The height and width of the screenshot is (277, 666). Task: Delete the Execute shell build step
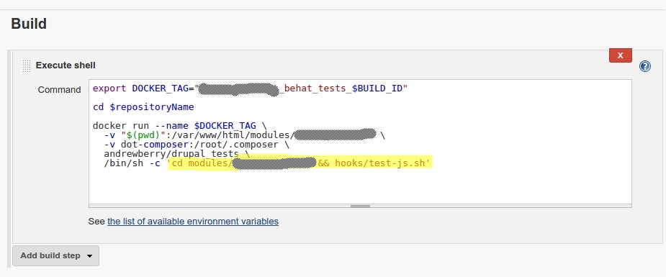pyautogui.click(x=620, y=55)
